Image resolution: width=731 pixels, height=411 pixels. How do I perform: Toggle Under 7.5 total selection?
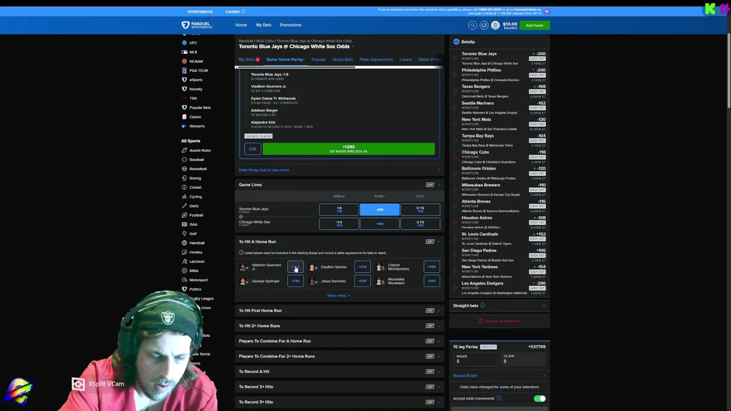click(x=420, y=224)
